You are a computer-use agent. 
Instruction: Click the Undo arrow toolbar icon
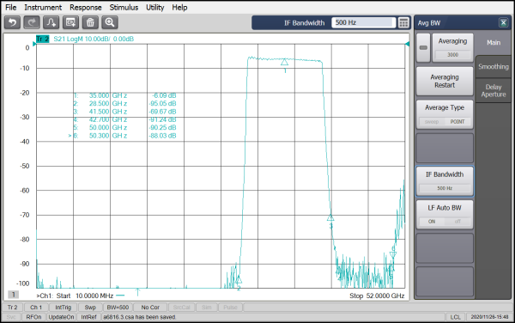click(13, 22)
